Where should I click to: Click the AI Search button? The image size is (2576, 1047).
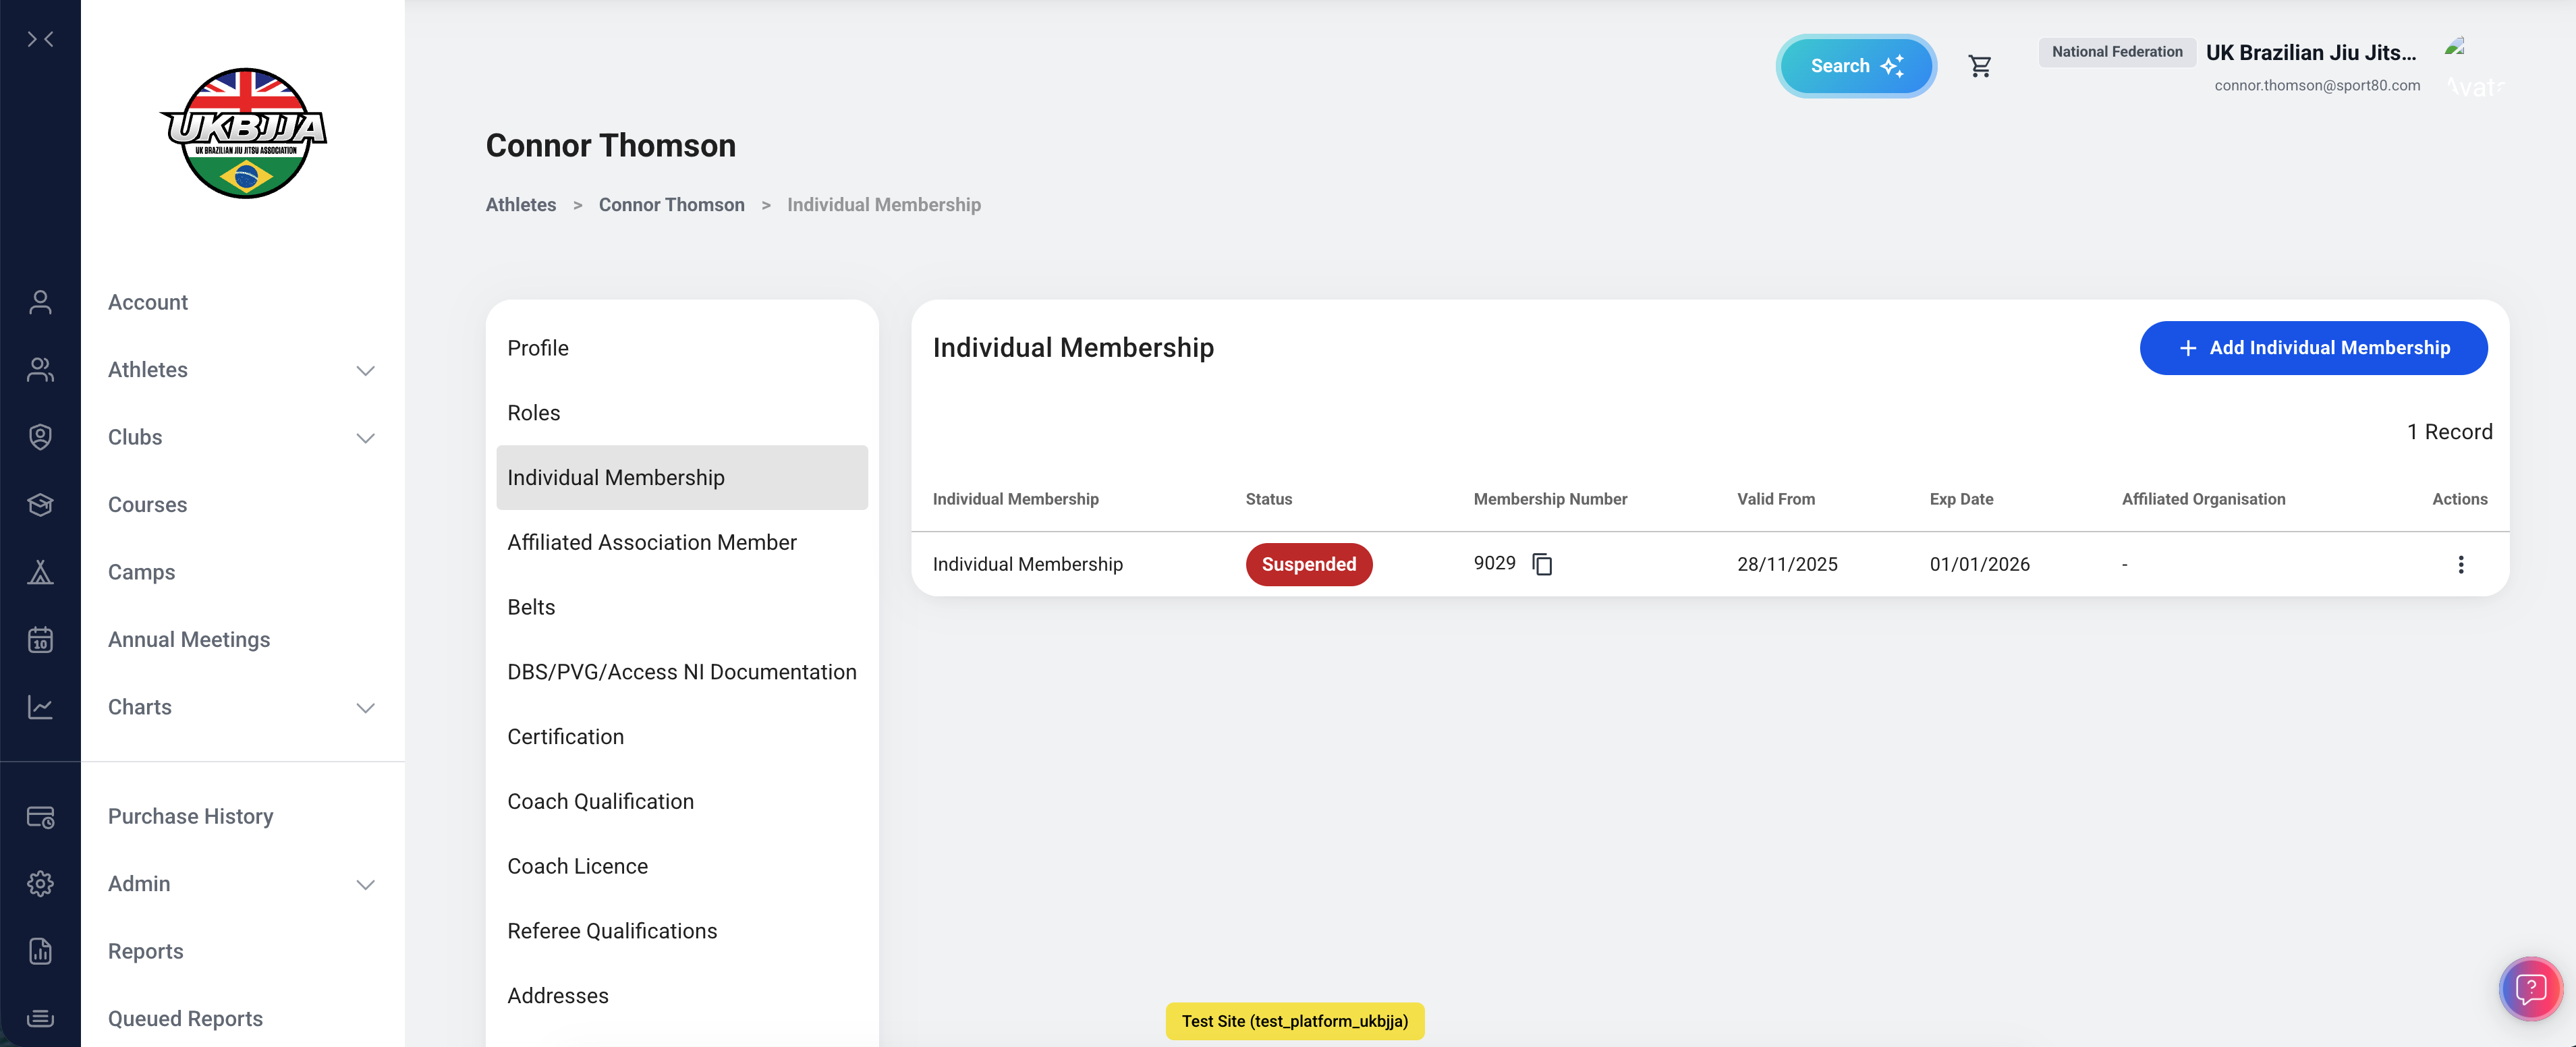pos(1855,66)
